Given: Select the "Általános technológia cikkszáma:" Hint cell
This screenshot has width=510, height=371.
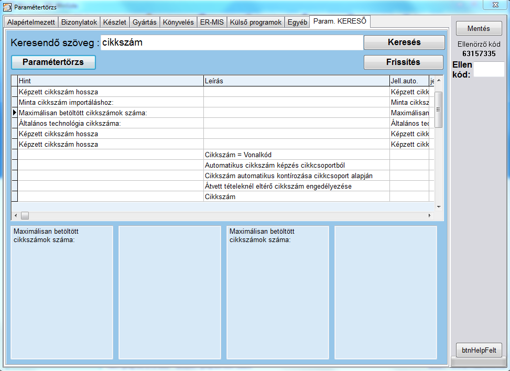Looking at the screenshot, I should (x=111, y=123).
